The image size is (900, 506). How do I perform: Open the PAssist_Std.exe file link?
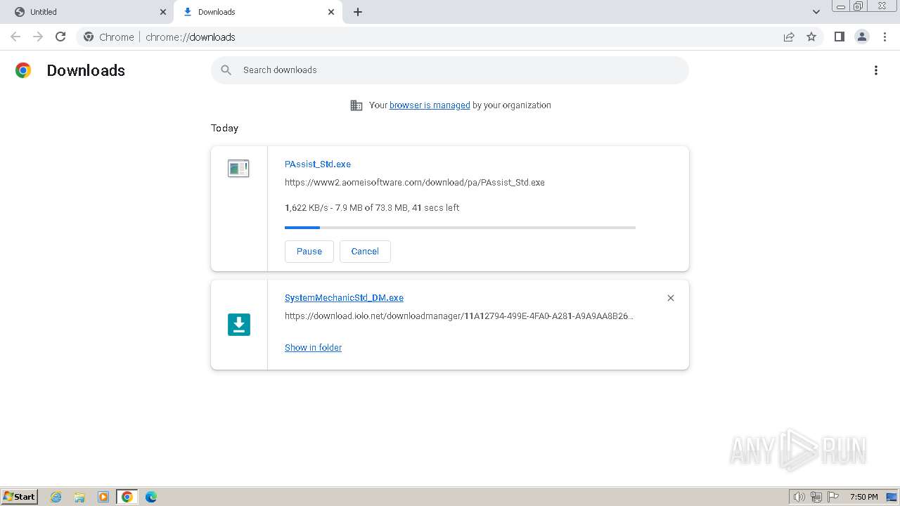(318, 164)
